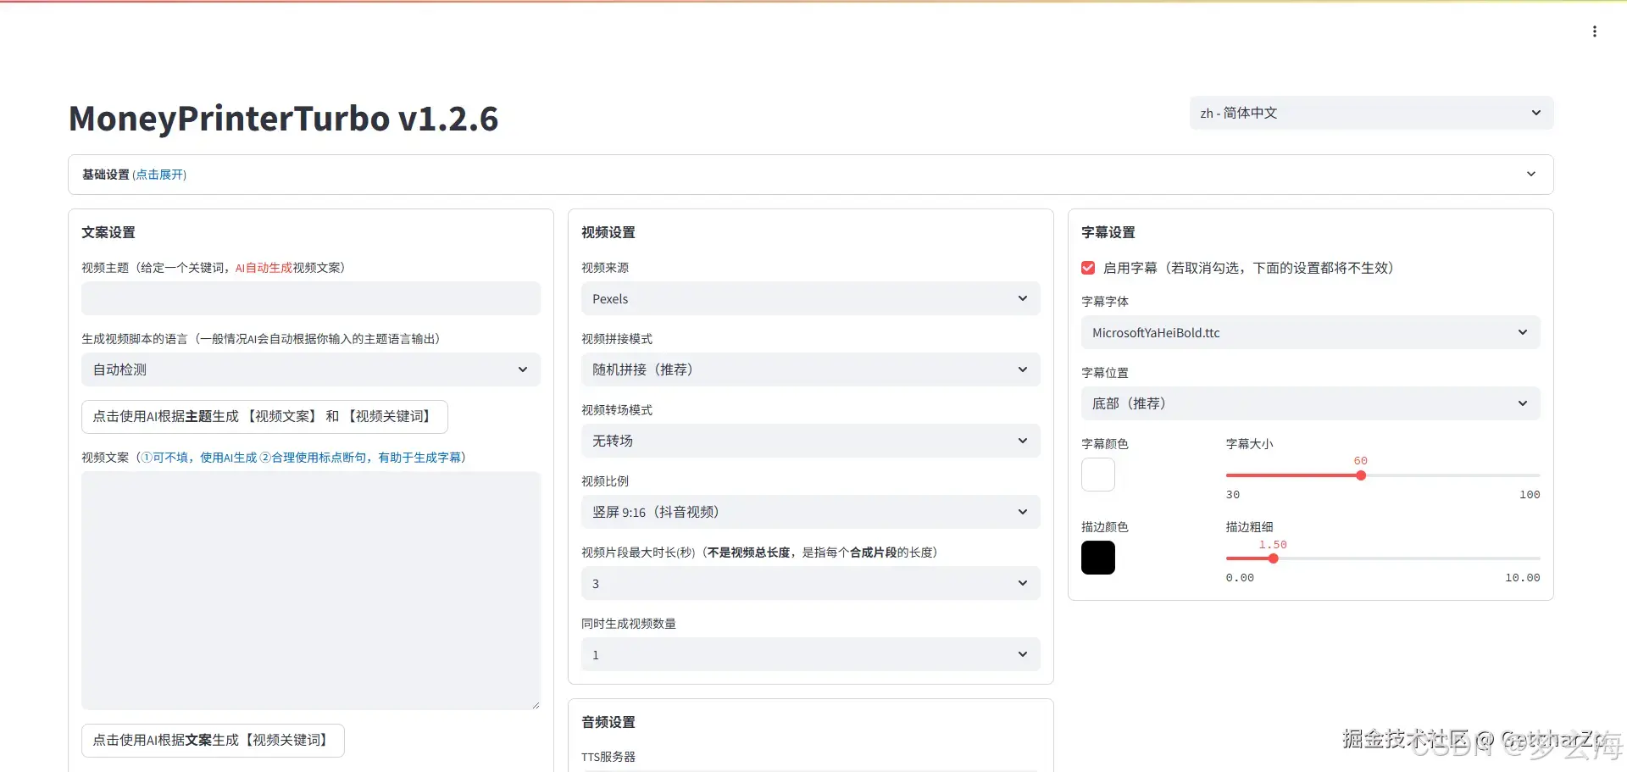Click the AI generate script and keywords button
This screenshot has width=1627, height=772.
tap(264, 416)
